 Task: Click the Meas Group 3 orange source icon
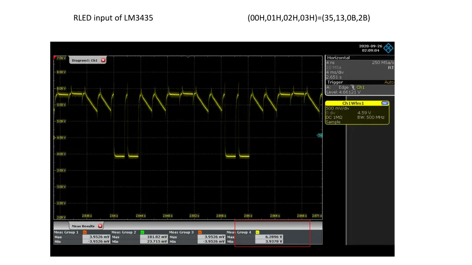click(200, 232)
